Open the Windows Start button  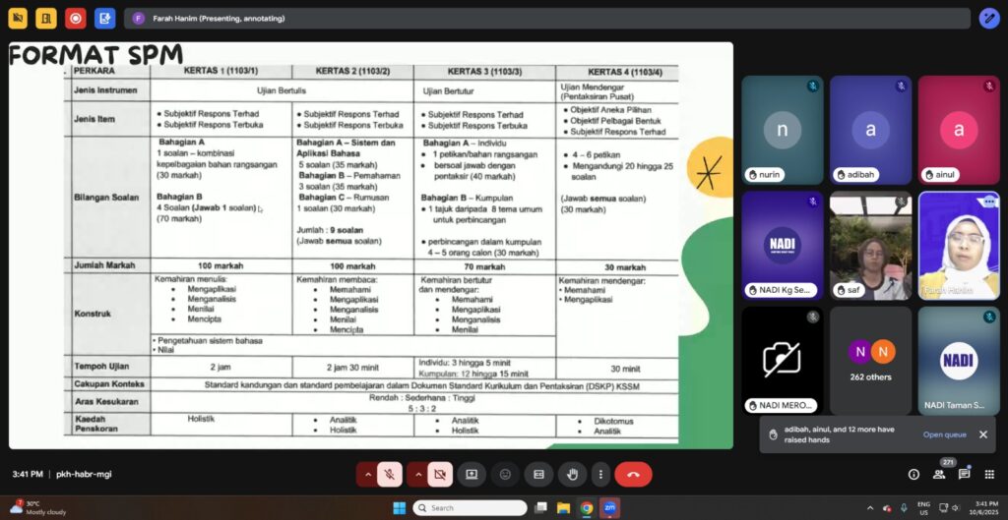pyautogui.click(x=399, y=508)
